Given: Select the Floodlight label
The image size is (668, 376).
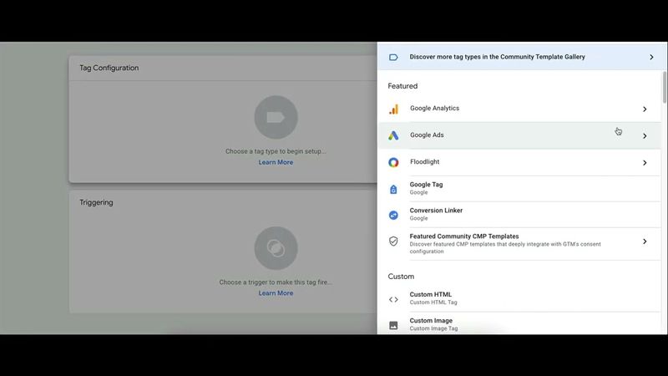Looking at the screenshot, I should tap(425, 162).
